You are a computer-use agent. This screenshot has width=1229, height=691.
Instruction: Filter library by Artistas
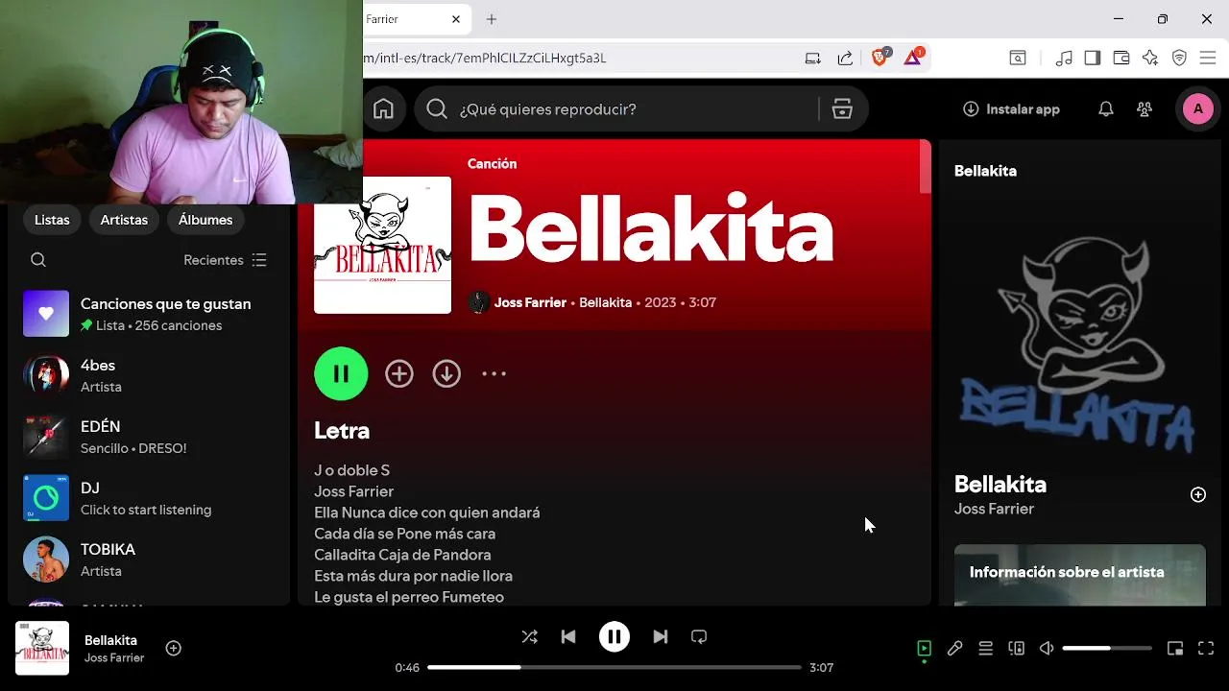(x=124, y=220)
